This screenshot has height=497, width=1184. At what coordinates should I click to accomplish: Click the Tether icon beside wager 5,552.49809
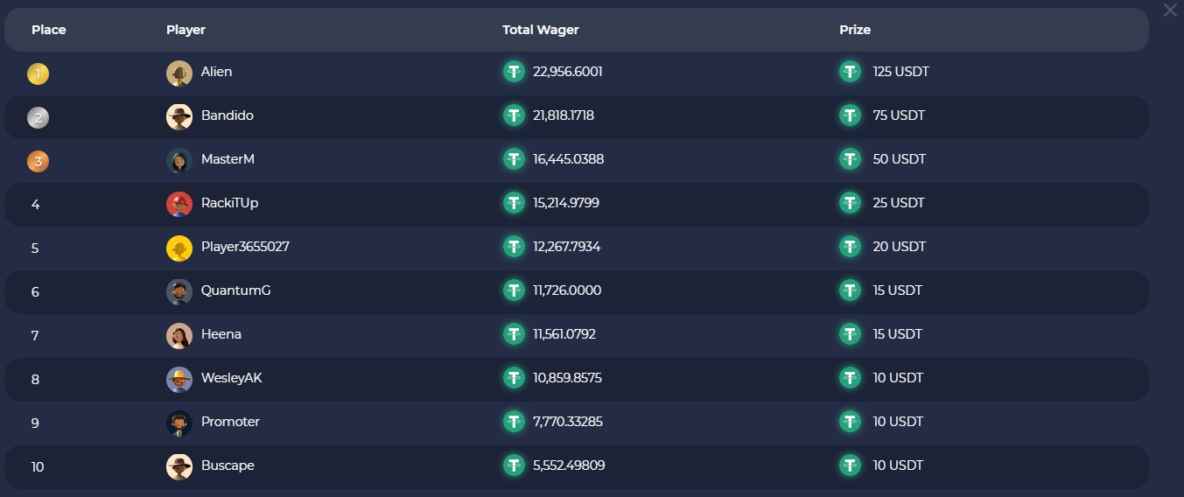[x=514, y=465]
